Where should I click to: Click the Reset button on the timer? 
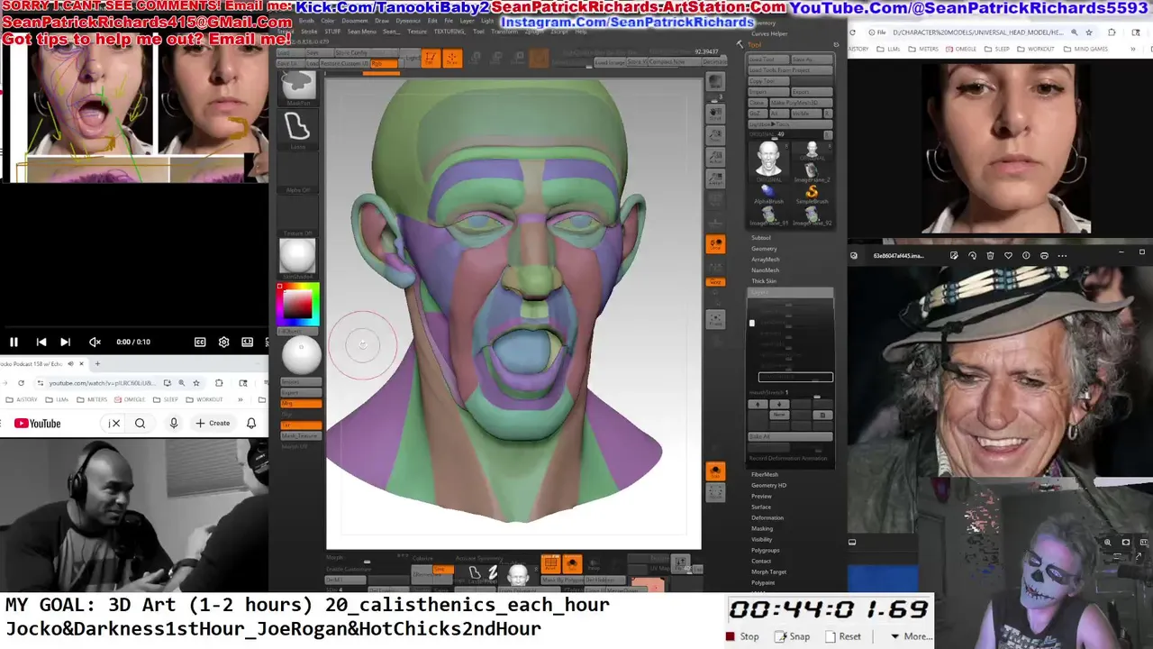[x=843, y=636]
